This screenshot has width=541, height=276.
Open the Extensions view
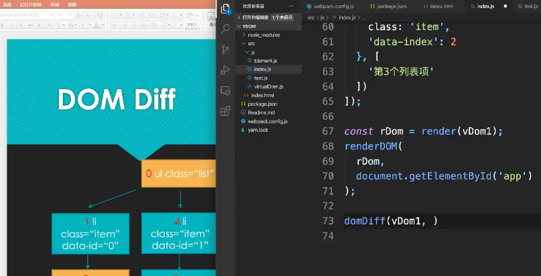pos(225,111)
